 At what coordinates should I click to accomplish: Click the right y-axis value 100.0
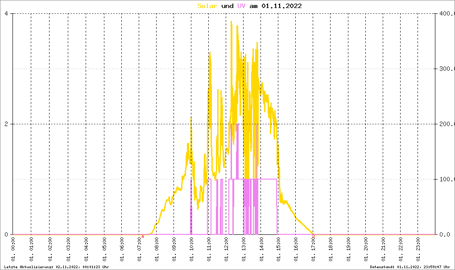click(446, 179)
